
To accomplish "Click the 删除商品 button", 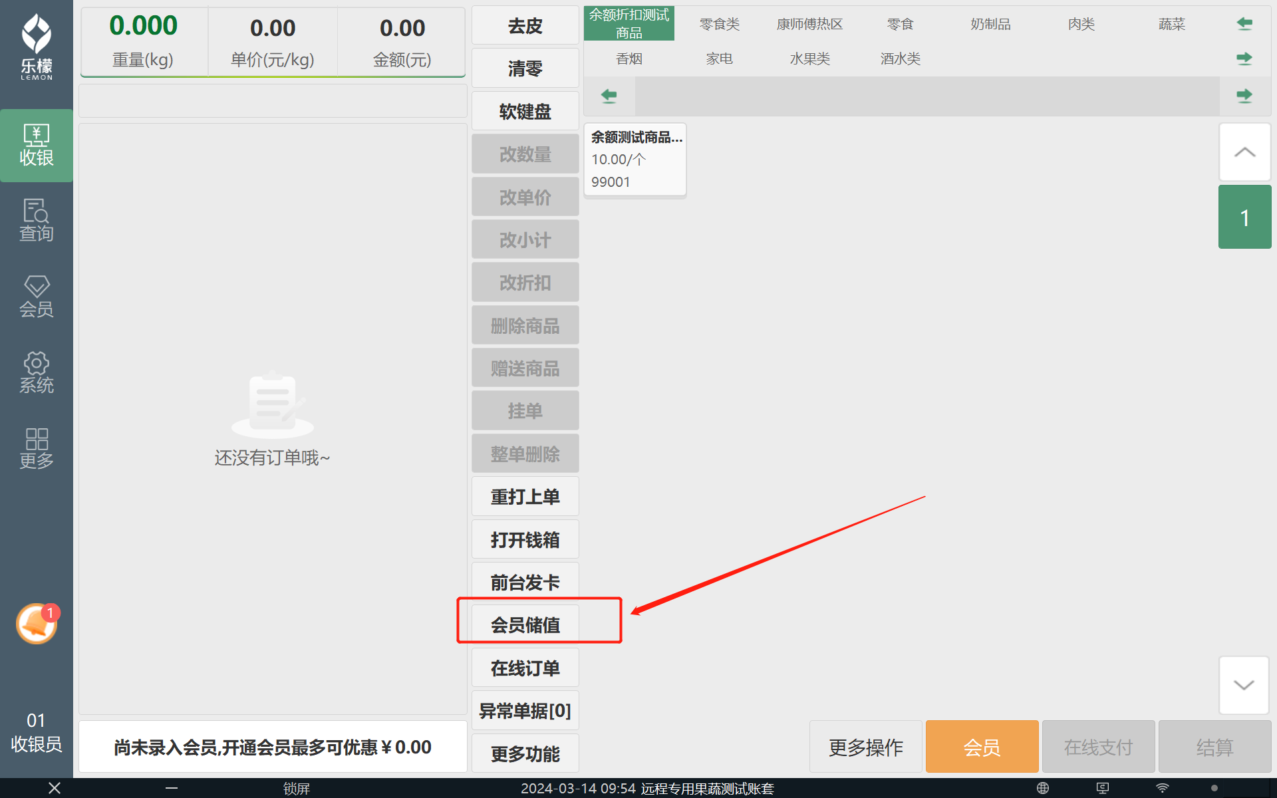I will click(x=525, y=325).
